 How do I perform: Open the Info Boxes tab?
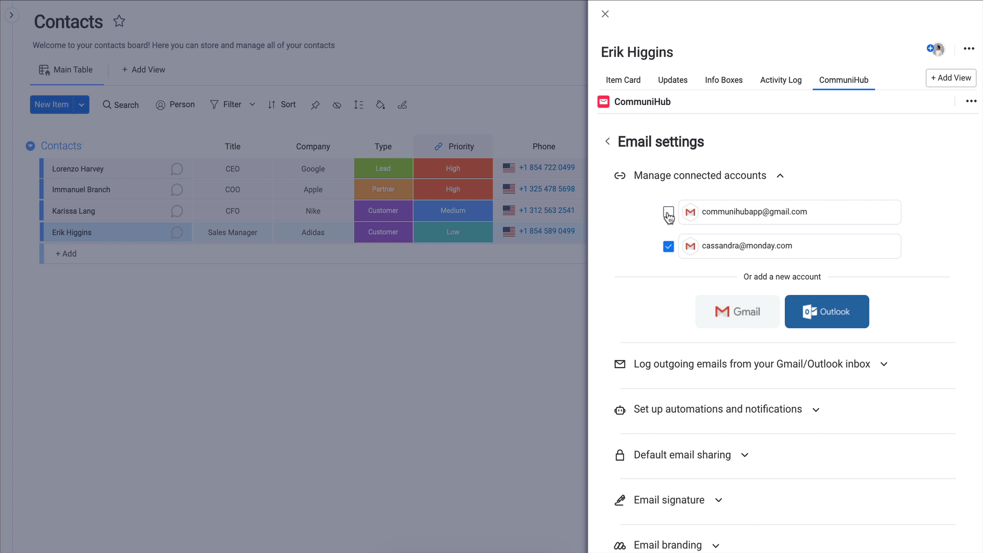pyautogui.click(x=723, y=80)
